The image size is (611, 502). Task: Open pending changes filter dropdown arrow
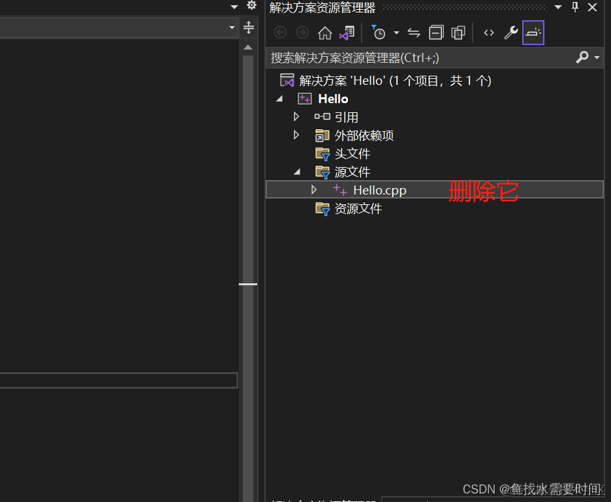click(396, 33)
